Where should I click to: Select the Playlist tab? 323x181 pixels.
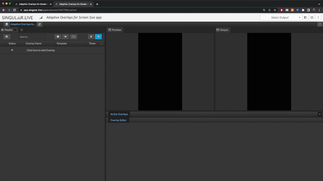[8, 30]
